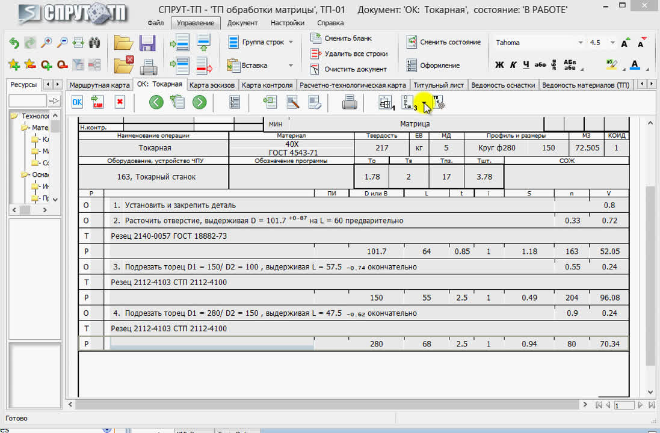Open the Справка menu
660x433 pixels.
pyautogui.click(x=330, y=23)
